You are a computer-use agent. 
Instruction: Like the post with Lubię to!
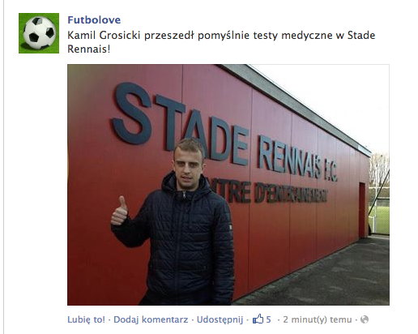86,319
